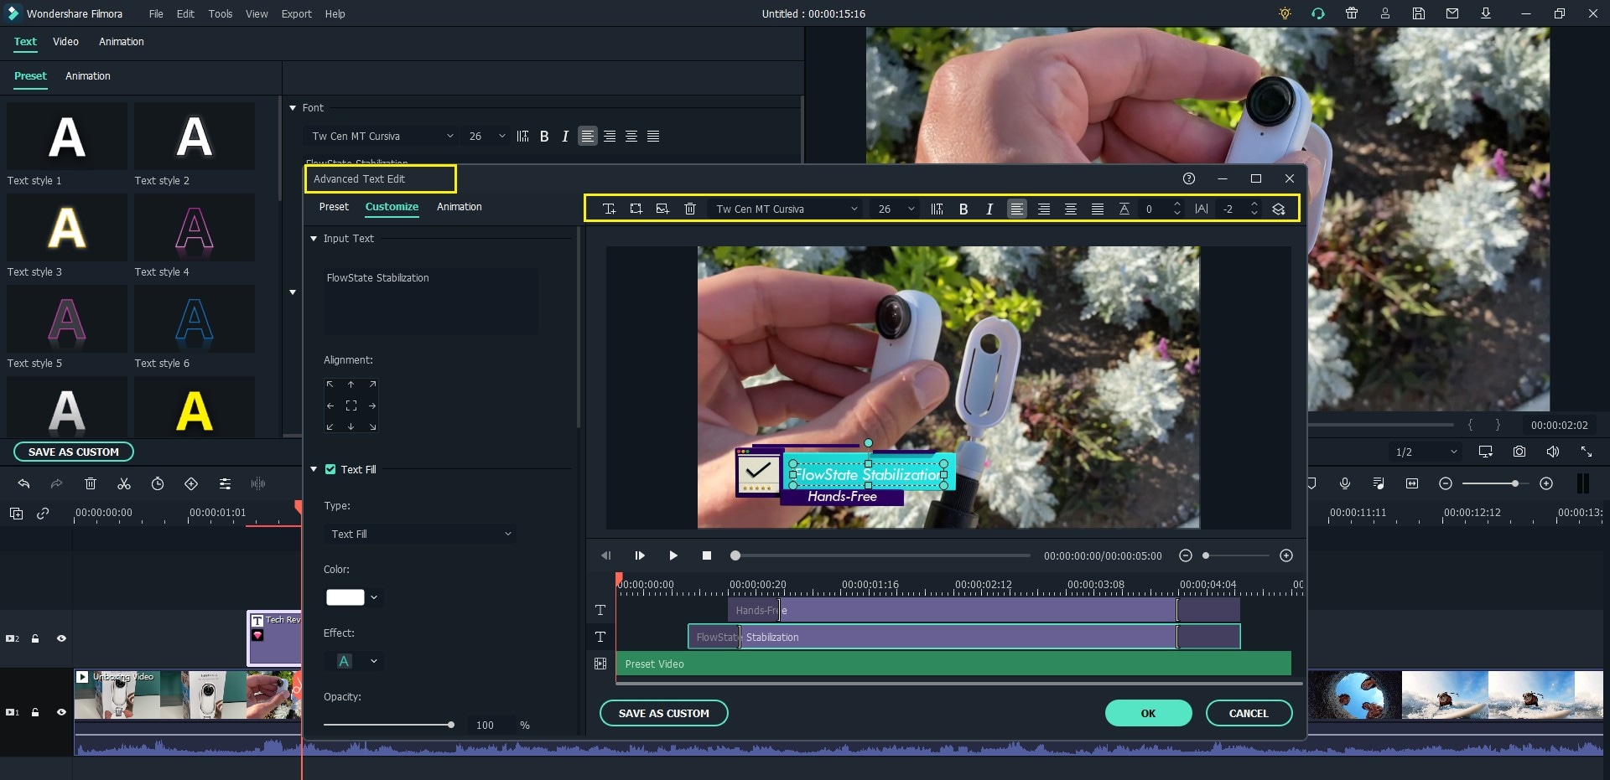Justify text in Advanced Text Edit toolbar

(1098, 209)
